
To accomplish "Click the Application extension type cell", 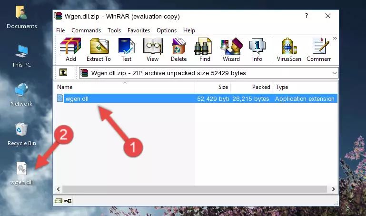I will tap(305, 98).
